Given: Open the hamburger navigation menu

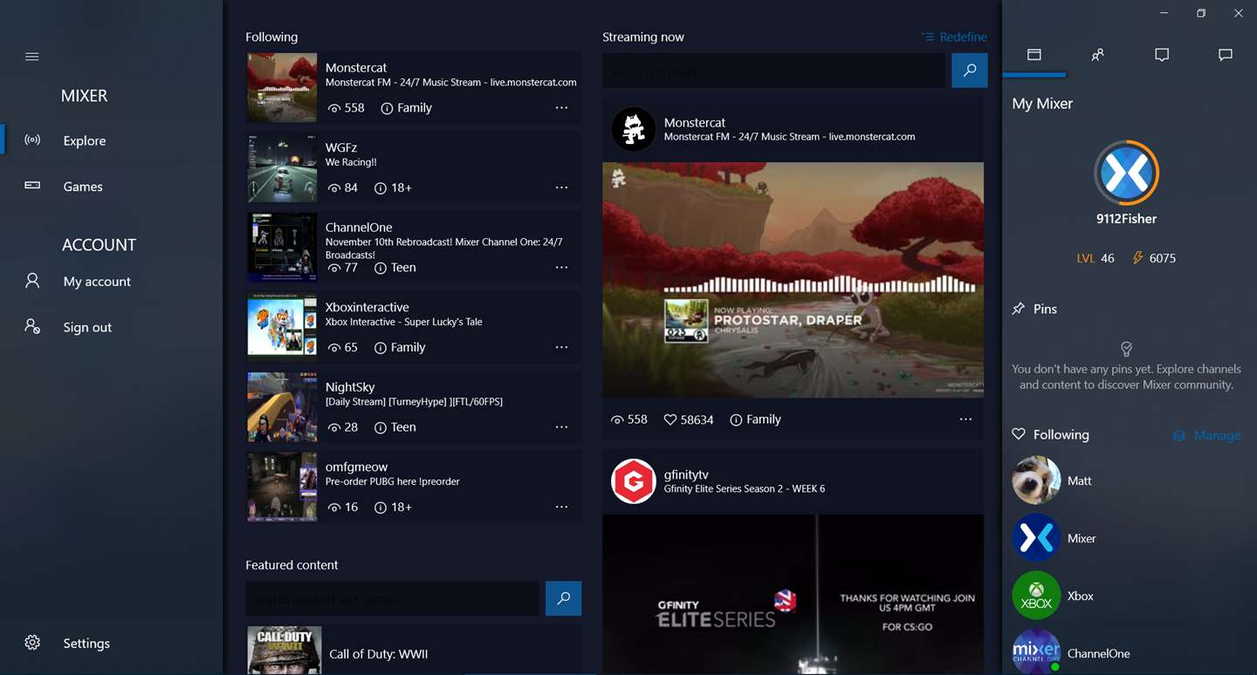Looking at the screenshot, I should (32, 57).
